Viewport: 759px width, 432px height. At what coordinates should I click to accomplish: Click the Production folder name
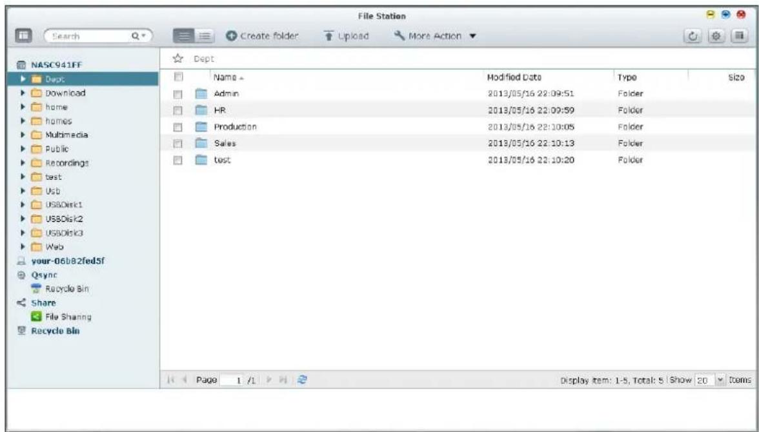[235, 127]
